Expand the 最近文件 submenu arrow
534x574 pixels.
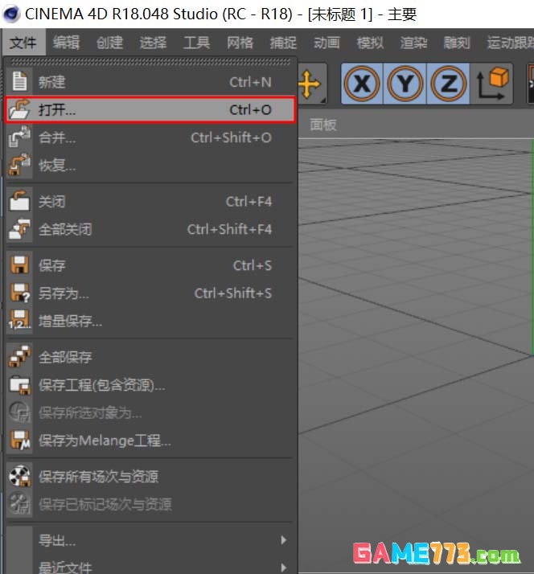click(283, 568)
